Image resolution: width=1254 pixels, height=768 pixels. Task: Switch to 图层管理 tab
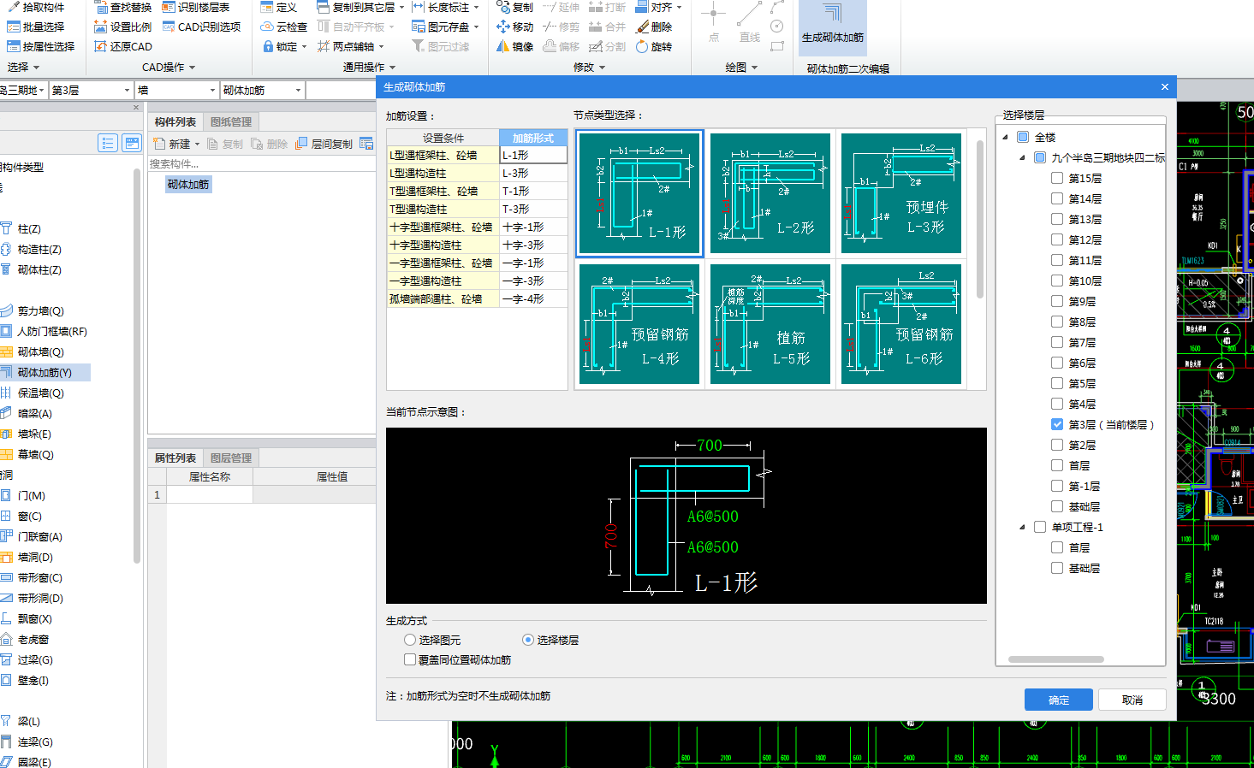231,458
